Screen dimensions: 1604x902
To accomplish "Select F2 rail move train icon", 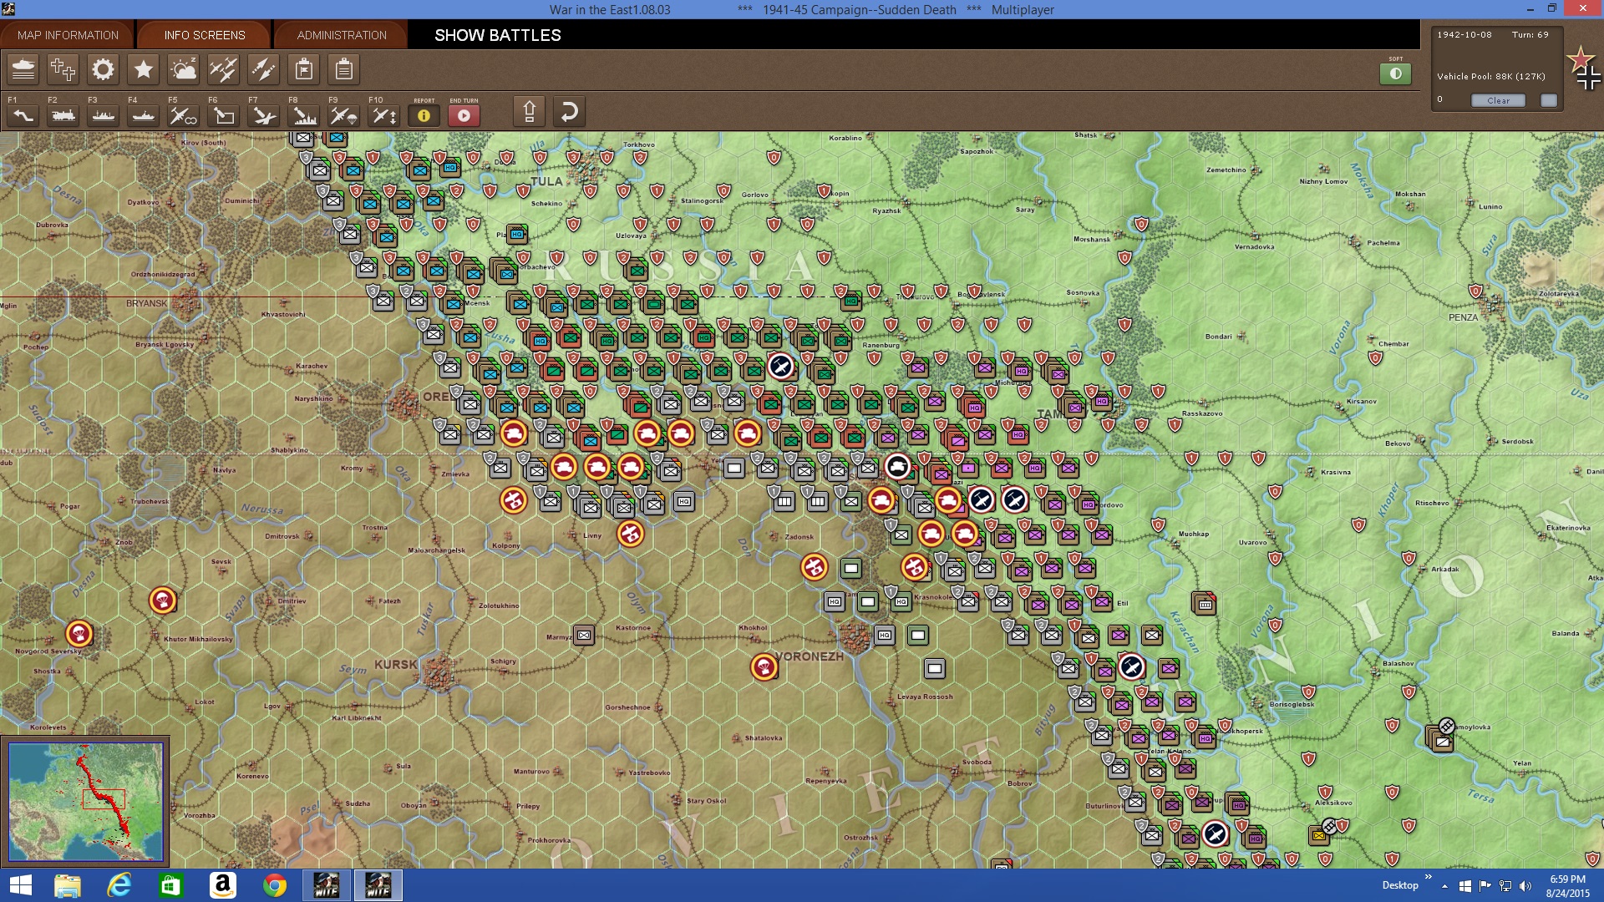I will tap(63, 115).
